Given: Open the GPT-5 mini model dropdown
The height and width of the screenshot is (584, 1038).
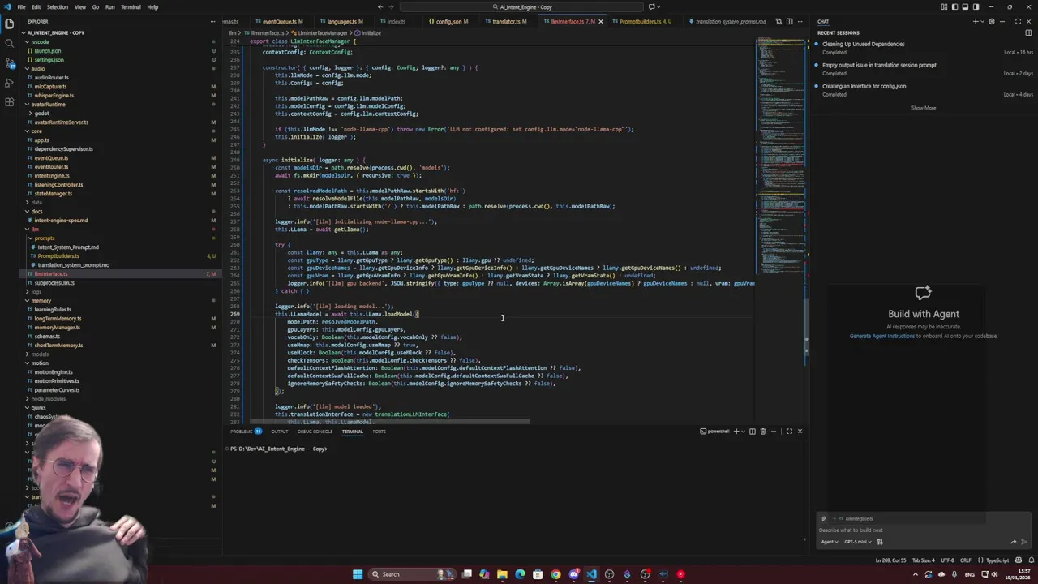Looking at the screenshot, I should [x=858, y=542].
